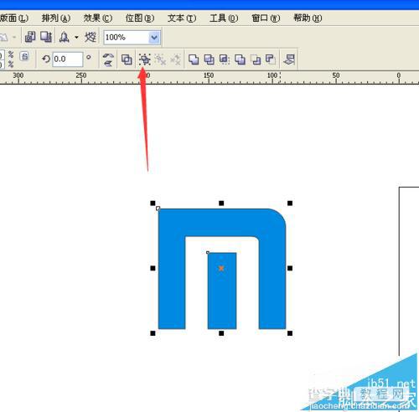The height and width of the screenshot is (412, 419).
Task: Click the Intersect shaping icon
Action: point(225,59)
